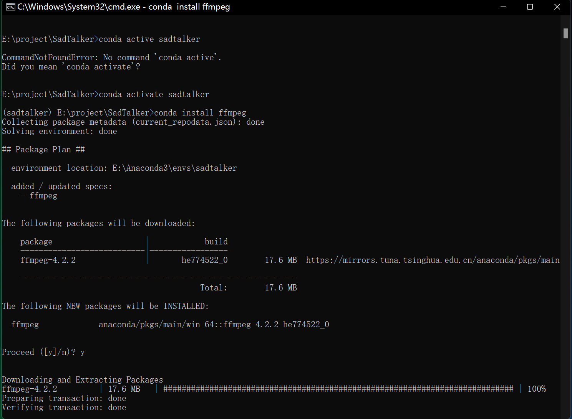Click the '## Package Plan ##' heading

coord(43,150)
